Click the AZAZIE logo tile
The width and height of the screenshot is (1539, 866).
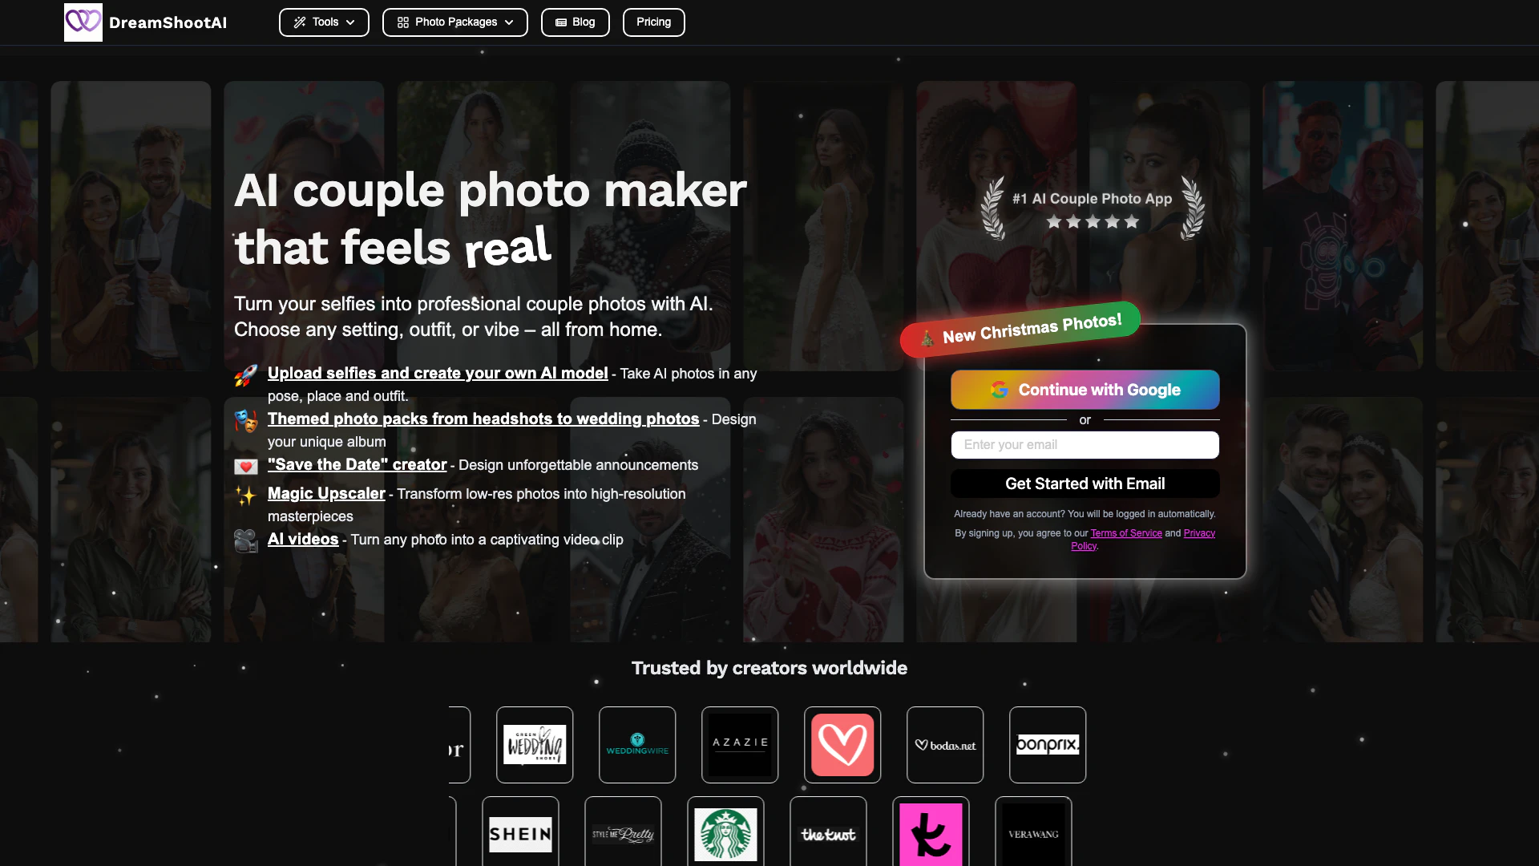[740, 745]
